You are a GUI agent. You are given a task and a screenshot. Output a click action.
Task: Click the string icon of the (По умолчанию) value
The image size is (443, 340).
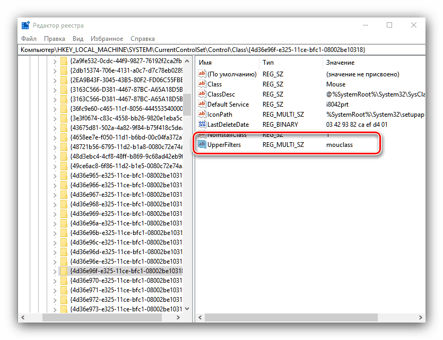(202, 74)
